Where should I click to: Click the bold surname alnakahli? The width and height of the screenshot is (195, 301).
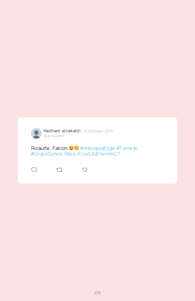click(x=71, y=131)
